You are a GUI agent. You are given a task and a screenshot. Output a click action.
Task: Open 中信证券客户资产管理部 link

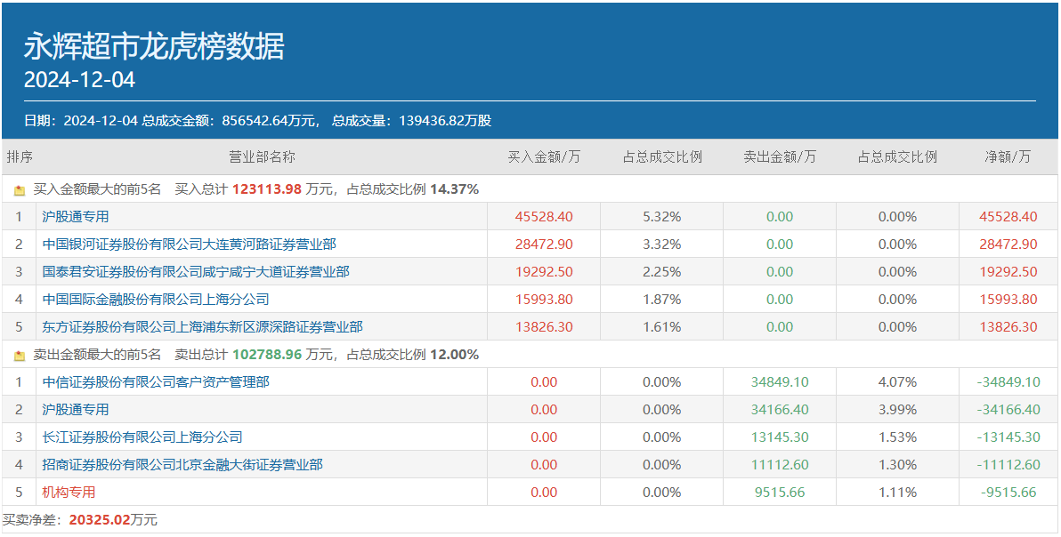tap(156, 382)
